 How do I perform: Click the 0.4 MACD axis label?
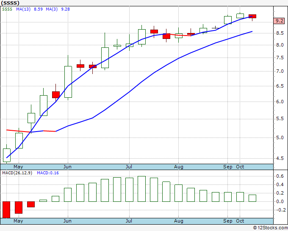tap(280, 184)
